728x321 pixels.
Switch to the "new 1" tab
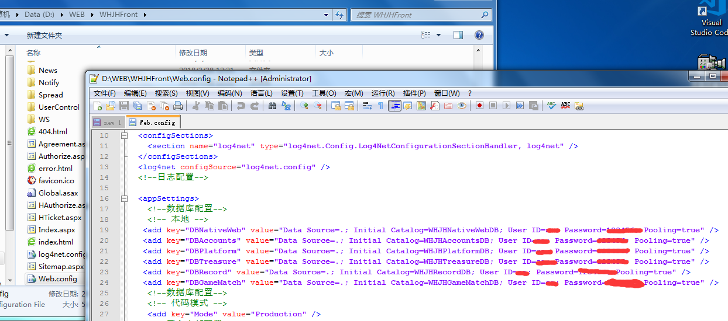(108, 123)
